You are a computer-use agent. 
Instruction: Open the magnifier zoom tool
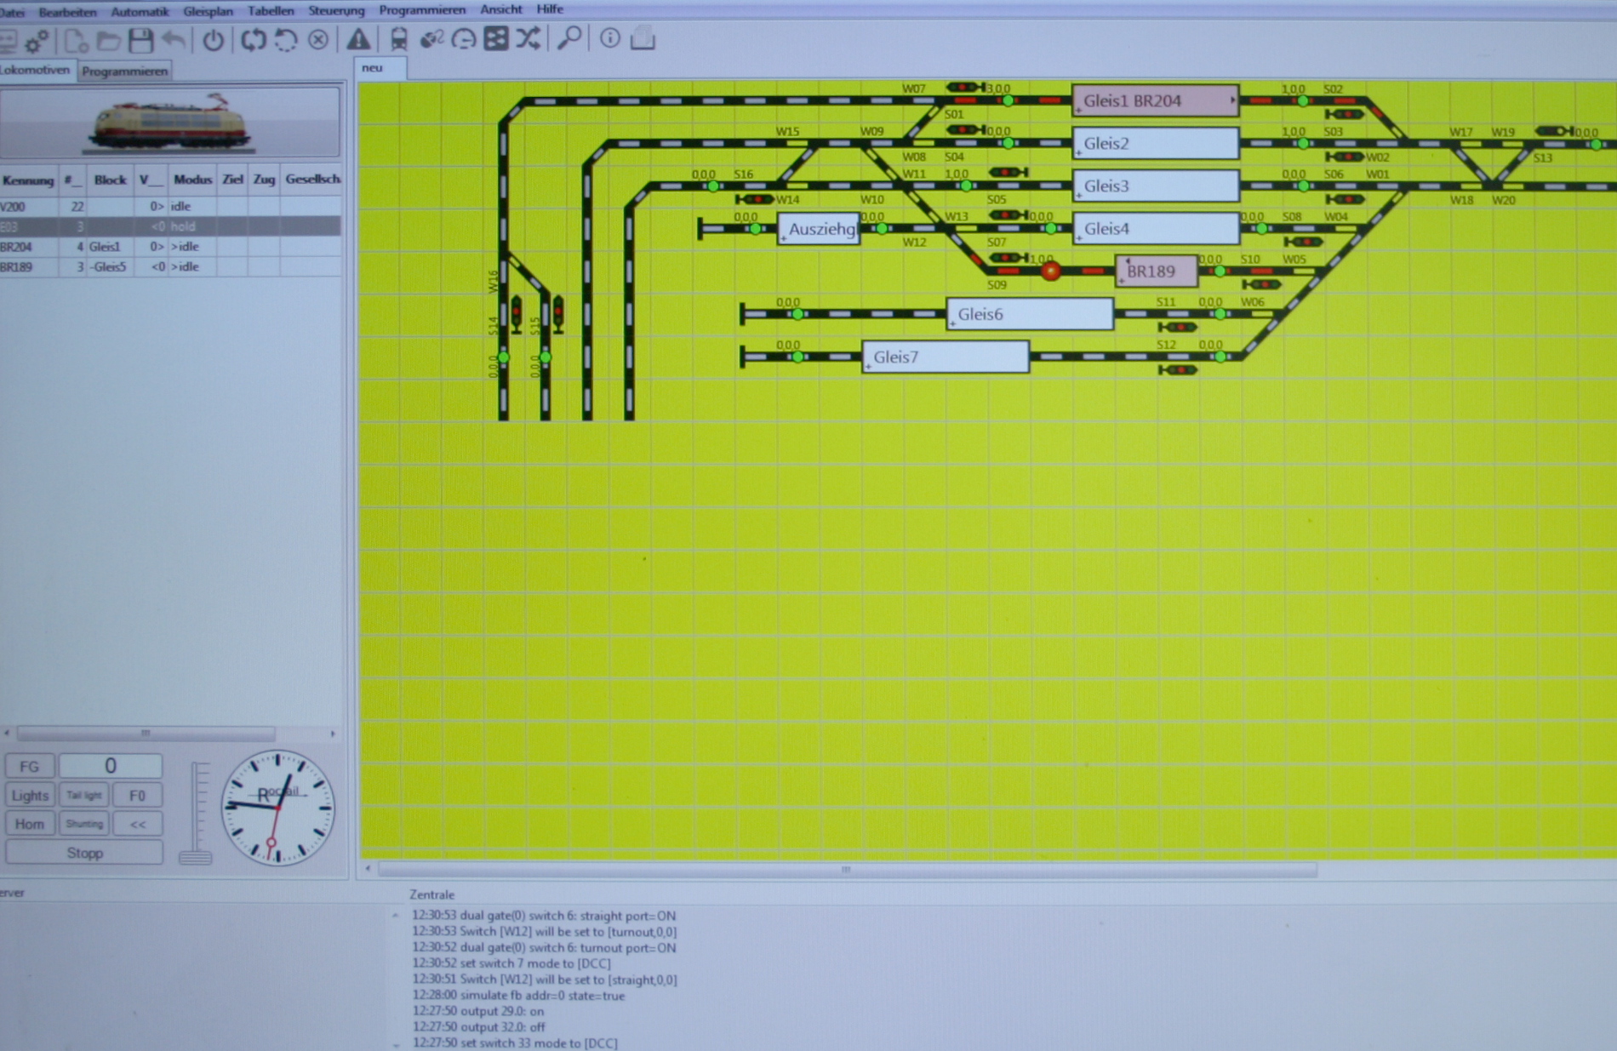click(x=569, y=38)
